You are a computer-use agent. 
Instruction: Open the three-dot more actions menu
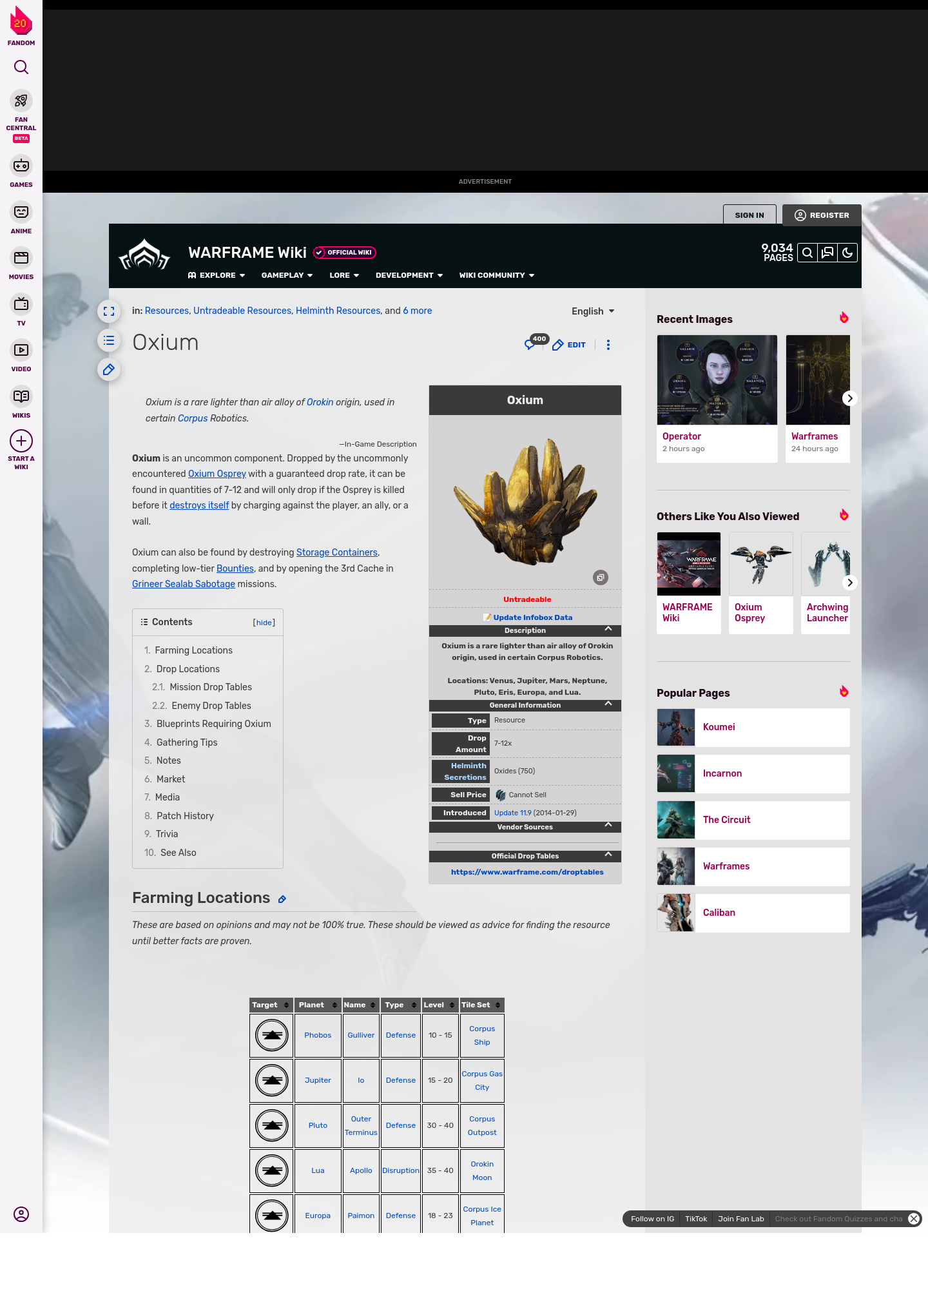point(608,345)
